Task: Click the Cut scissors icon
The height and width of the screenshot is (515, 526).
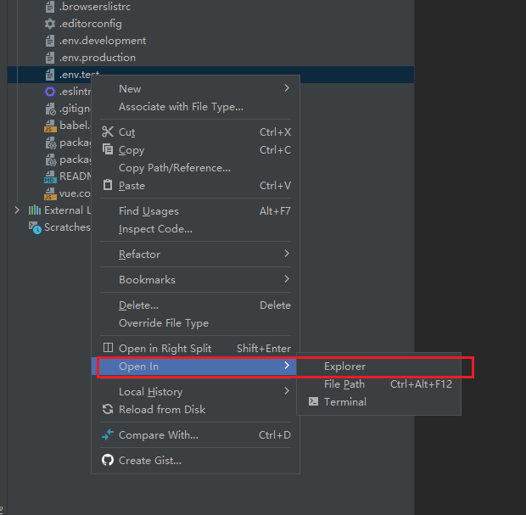Action: point(108,132)
